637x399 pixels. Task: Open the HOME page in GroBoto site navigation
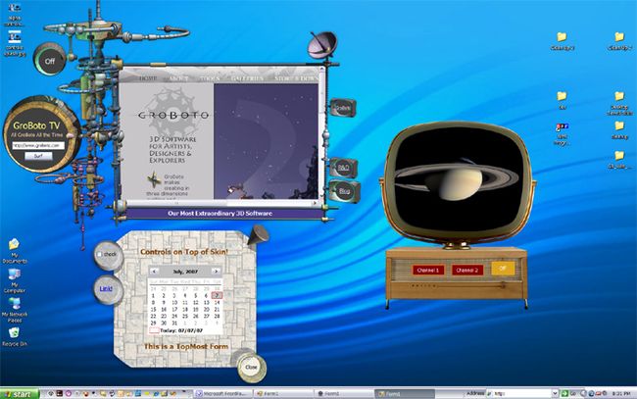pyautogui.click(x=147, y=77)
